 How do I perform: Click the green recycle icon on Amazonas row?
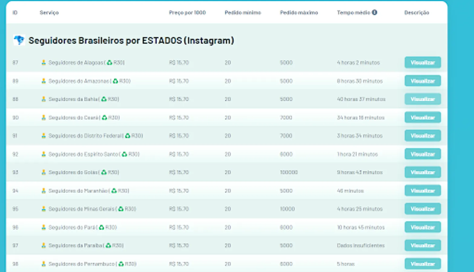coord(115,81)
